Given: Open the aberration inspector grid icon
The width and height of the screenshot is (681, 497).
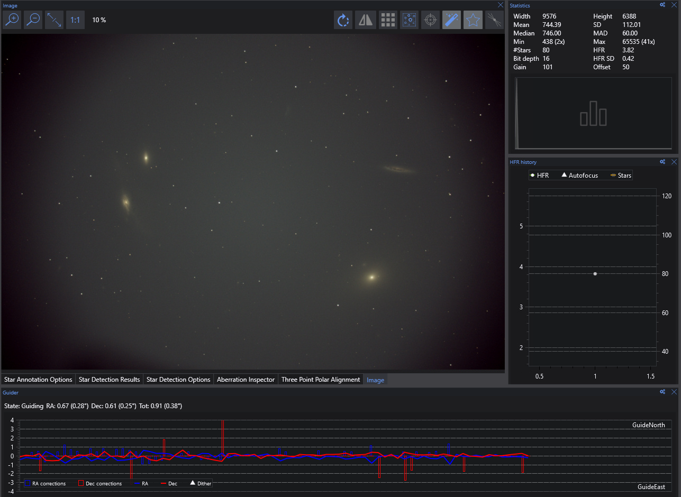Looking at the screenshot, I should [388, 20].
